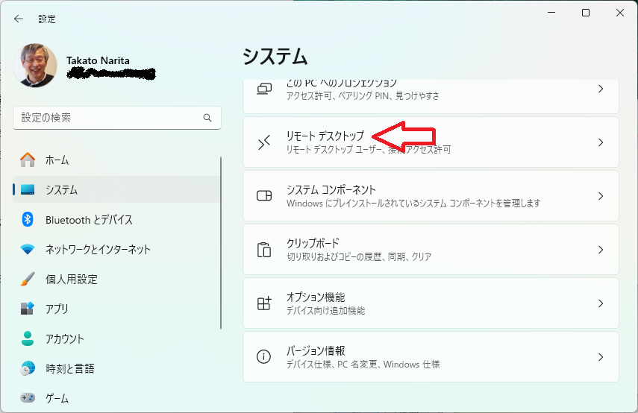Expand the リモート デスクトップ chevron
The image size is (638, 413).
[601, 142]
